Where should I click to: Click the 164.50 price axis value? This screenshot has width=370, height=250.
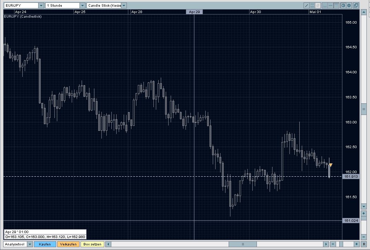click(351, 47)
